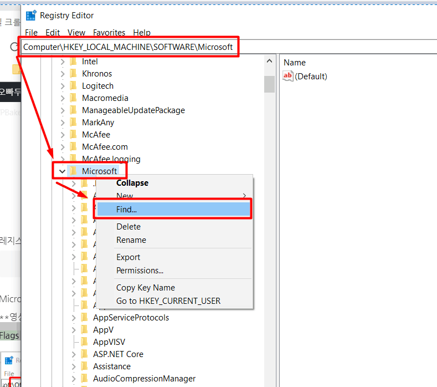Select the Khronos key label
The width and height of the screenshot is (437, 387).
(97, 74)
